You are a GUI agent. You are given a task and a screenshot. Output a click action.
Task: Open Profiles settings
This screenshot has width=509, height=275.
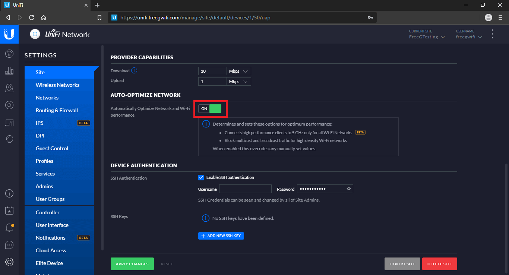[59, 161]
